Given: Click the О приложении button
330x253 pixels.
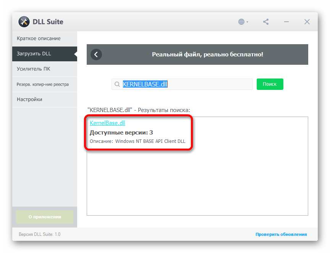Looking at the screenshot, I should pyautogui.click(x=45, y=217).
